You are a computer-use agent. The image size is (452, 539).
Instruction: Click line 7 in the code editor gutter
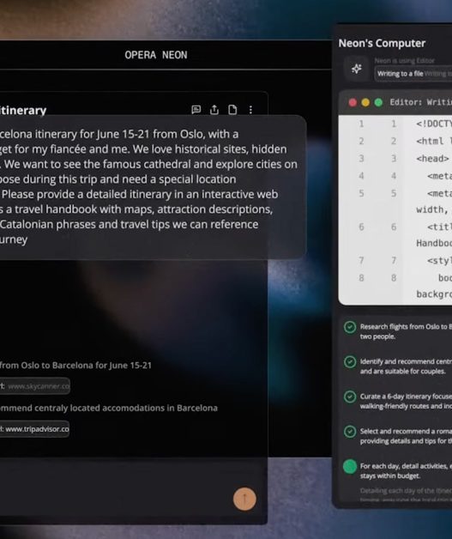point(361,261)
